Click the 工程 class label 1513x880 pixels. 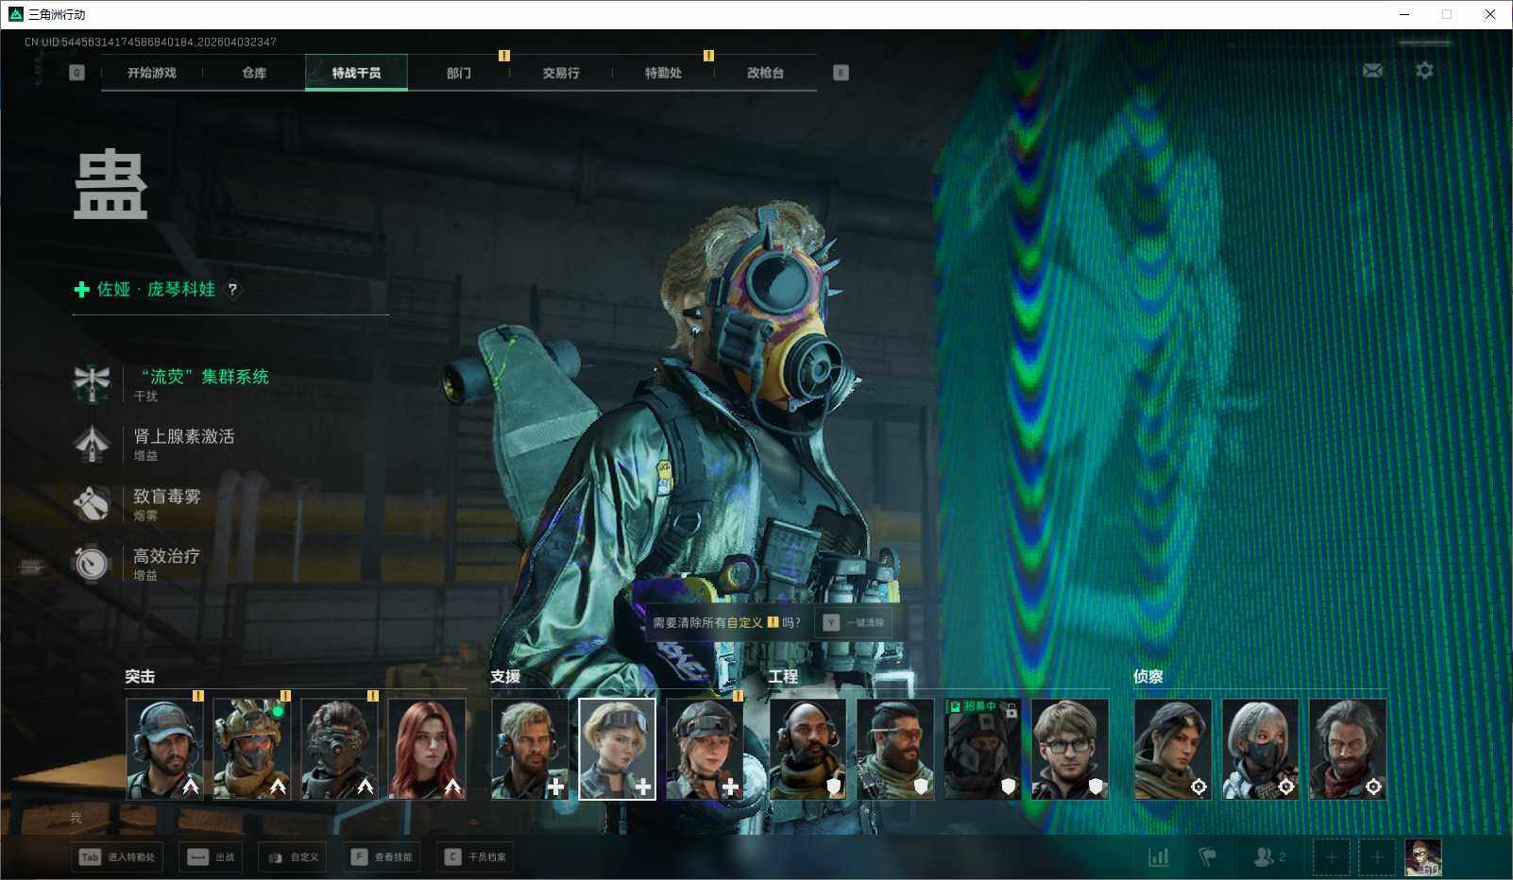pyautogui.click(x=783, y=677)
